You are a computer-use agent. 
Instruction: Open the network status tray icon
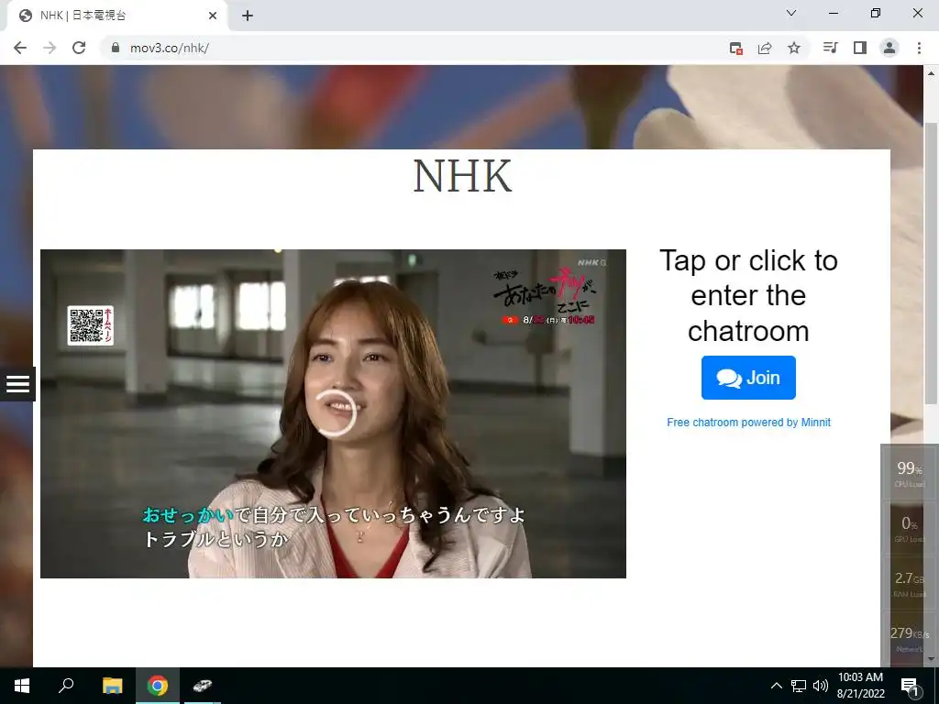(799, 686)
